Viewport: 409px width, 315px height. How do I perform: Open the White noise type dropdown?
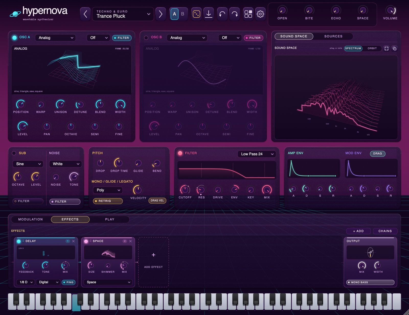(65, 164)
